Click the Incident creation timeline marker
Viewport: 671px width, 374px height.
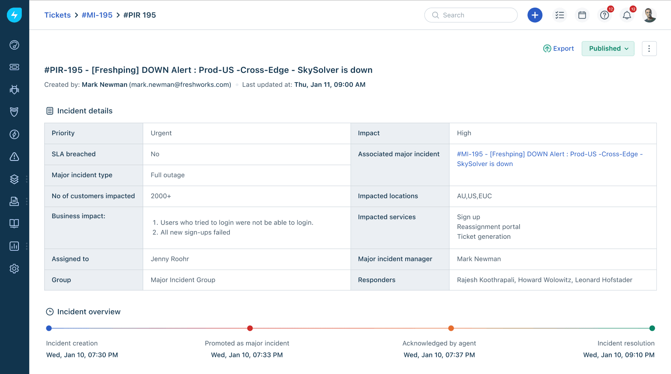[x=49, y=328]
